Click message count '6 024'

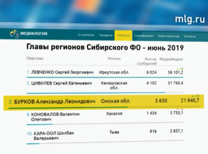tap(151, 72)
